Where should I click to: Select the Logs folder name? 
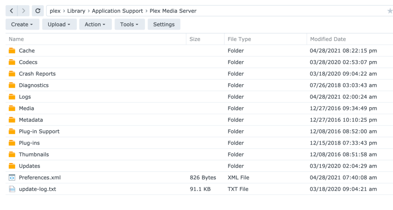point(25,97)
